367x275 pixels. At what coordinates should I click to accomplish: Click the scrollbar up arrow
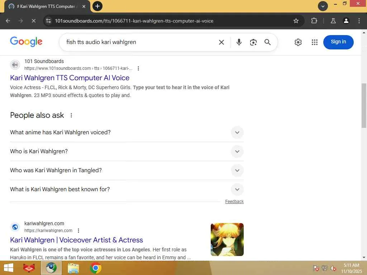[x=364, y=33]
